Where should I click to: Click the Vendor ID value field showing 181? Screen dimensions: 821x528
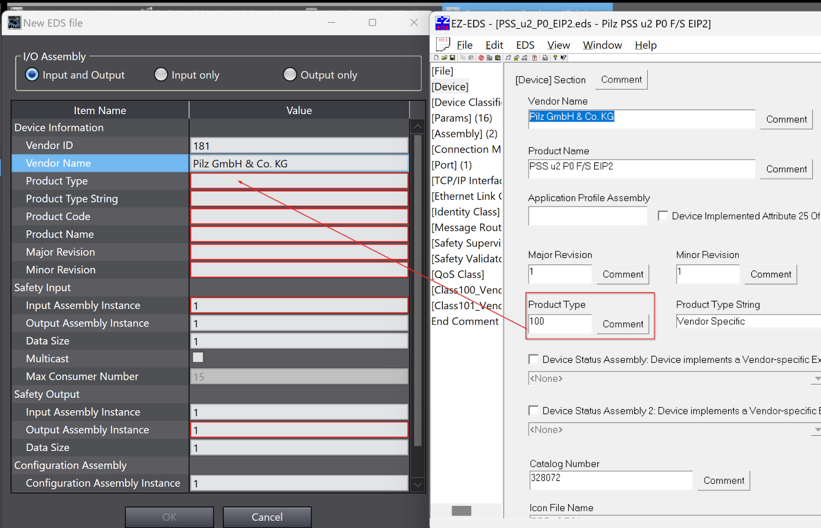click(299, 146)
